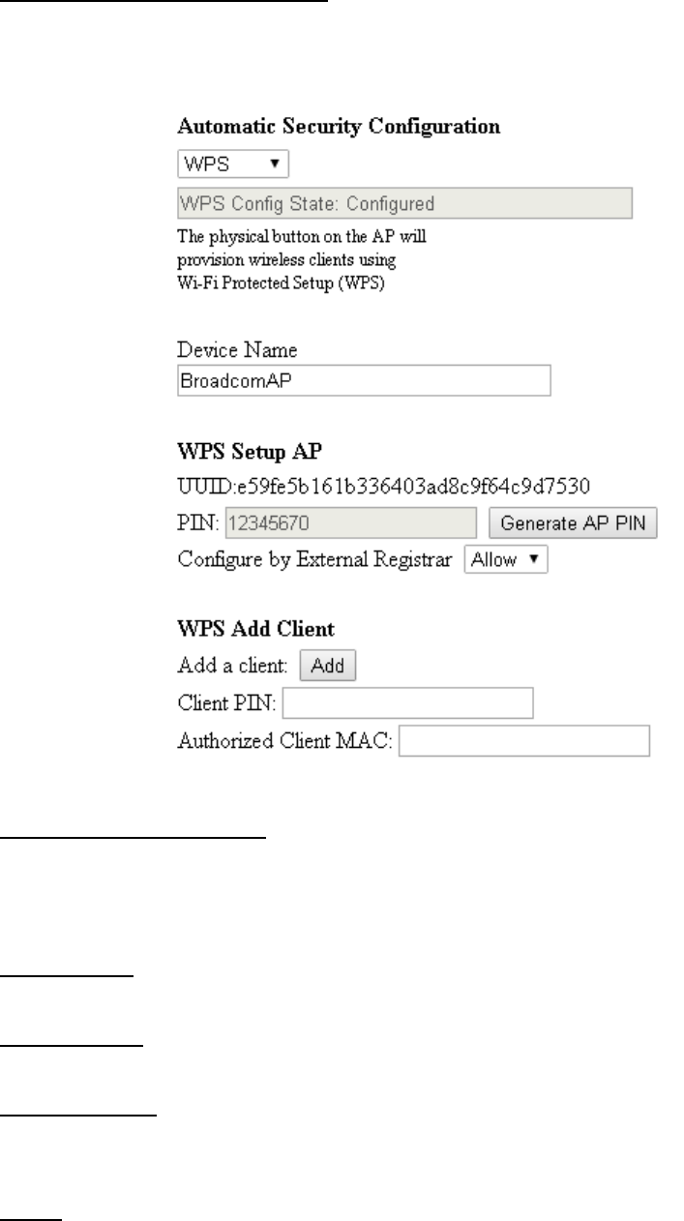
Task: Focus the Authorized Client MAC text box
Action: 524,742
